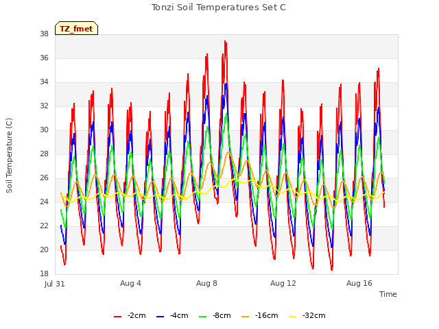Image resolution: width=439 pixels, height=329 pixels.
Task: Click the blue -4cm legend swatch
Action: point(160,317)
